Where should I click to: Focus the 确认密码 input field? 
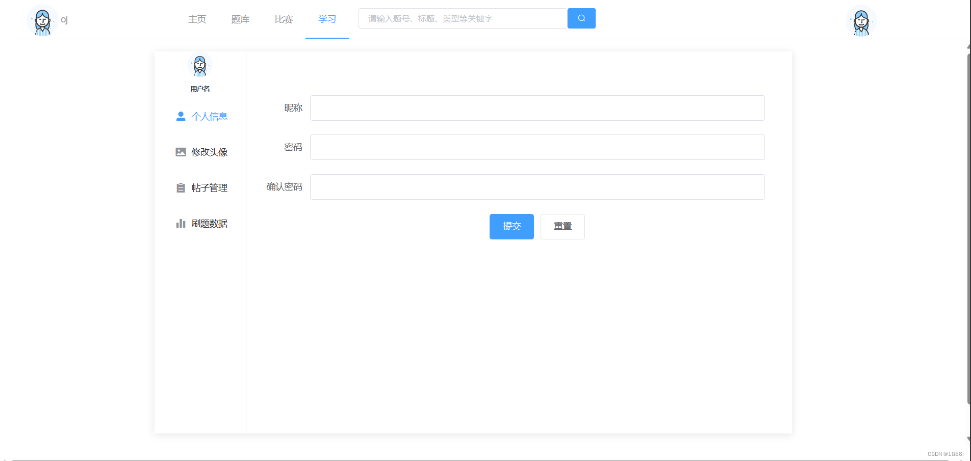coord(538,187)
